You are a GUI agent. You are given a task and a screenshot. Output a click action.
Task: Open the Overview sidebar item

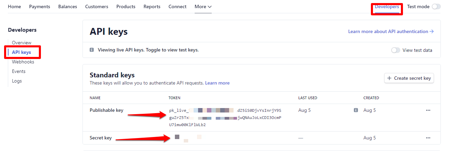click(x=21, y=43)
